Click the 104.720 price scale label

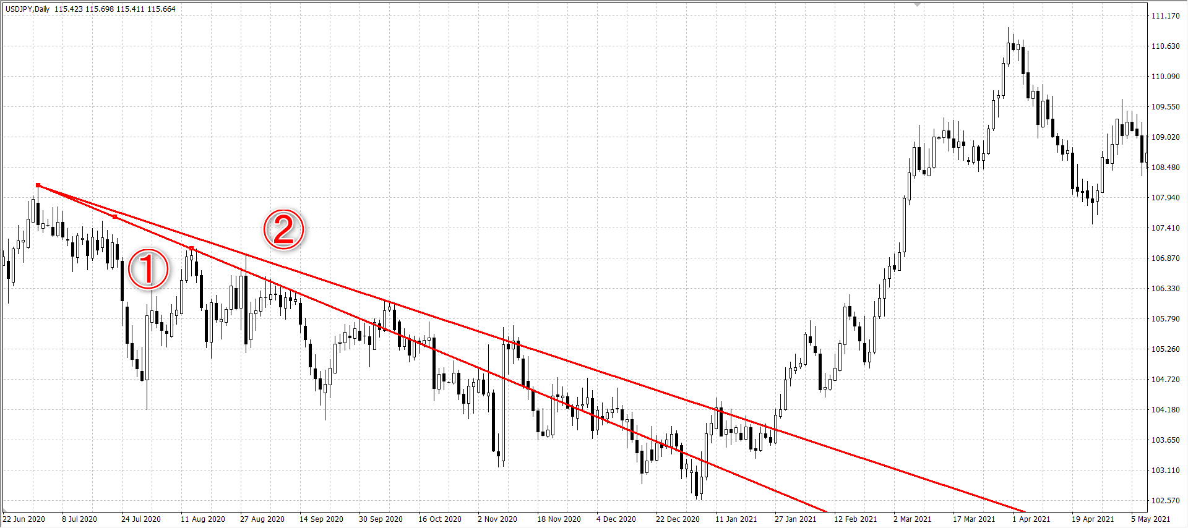(1165, 380)
